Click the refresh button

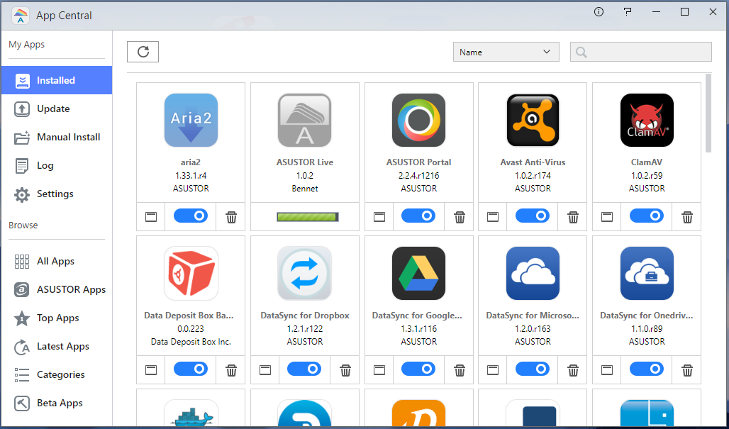(143, 52)
